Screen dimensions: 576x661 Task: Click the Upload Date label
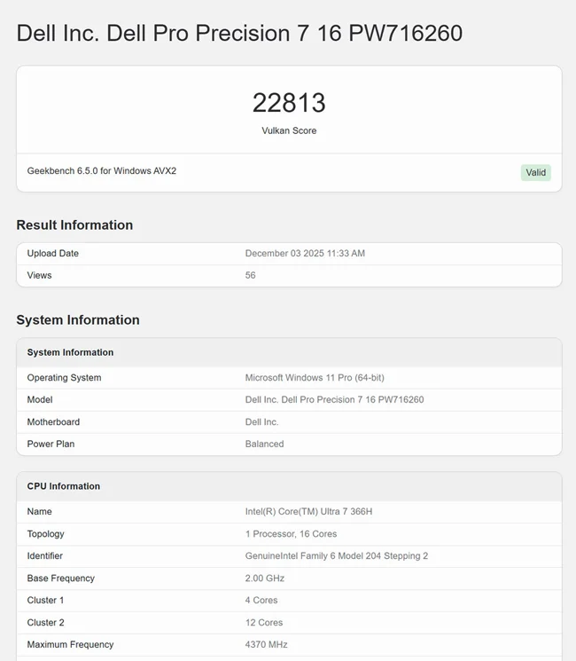tap(52, 254)
